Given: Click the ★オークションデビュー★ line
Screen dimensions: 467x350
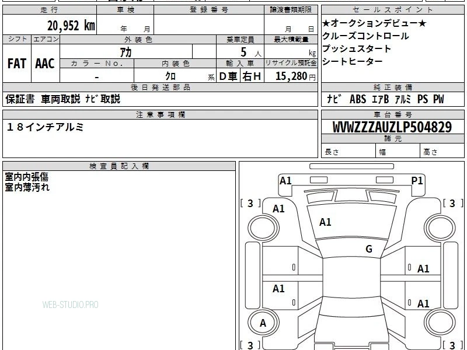Looking at the screenshot, I should [374, 23].
